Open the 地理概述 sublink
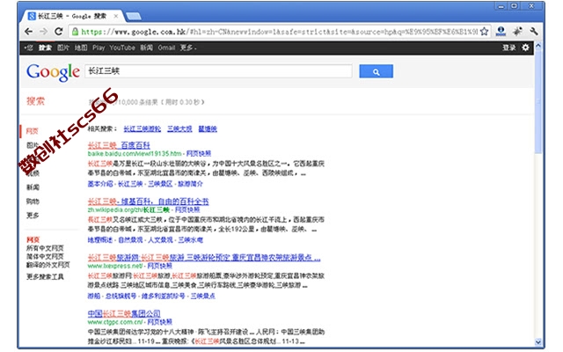Image resolution: width=563 pixels, height=352 pixels. [x=100, y=240]
